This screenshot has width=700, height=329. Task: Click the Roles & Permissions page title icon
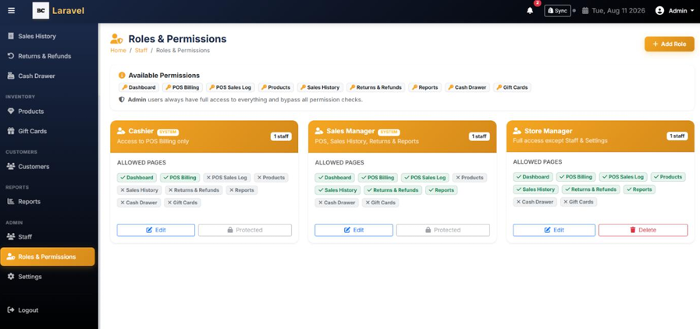(x=116, y=39)
